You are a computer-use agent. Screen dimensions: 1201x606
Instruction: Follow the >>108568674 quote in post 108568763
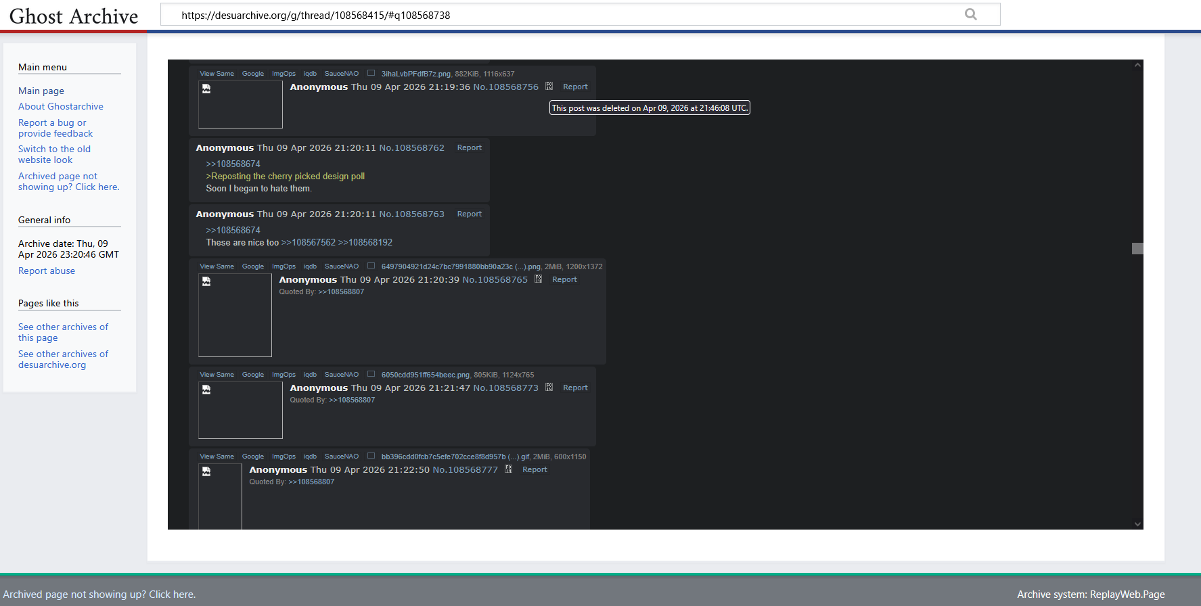(x=233, y=230)
